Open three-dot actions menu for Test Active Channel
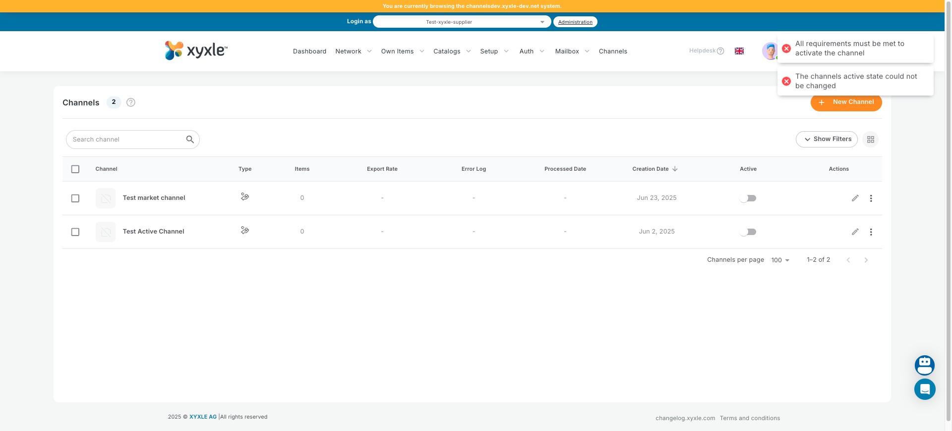 pos(871,232)
